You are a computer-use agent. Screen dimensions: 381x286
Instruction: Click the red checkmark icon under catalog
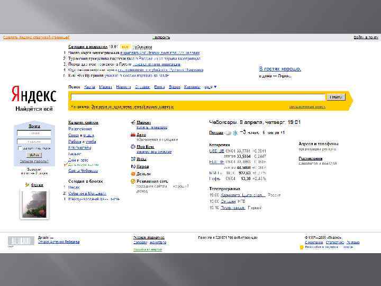66,164
